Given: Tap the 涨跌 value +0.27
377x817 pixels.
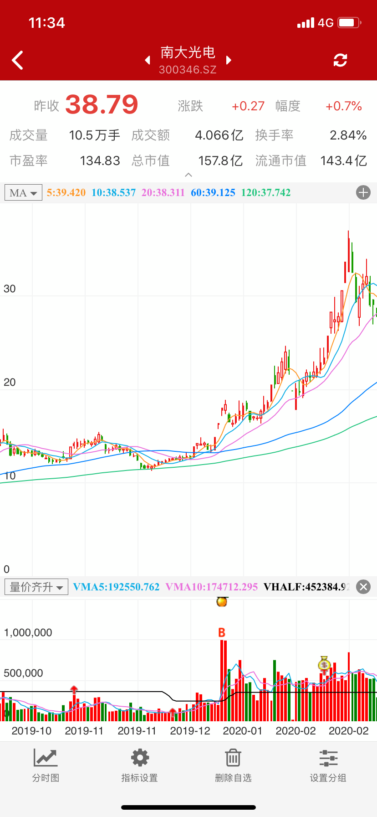Looking at the screenshot, I should 248,106.
